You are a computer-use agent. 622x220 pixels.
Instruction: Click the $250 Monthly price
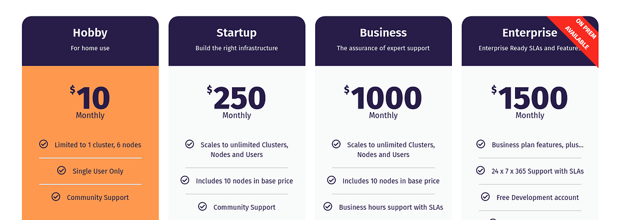[236, 102]
